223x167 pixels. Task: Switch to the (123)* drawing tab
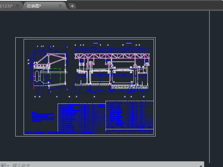click(x=6, y=6)
